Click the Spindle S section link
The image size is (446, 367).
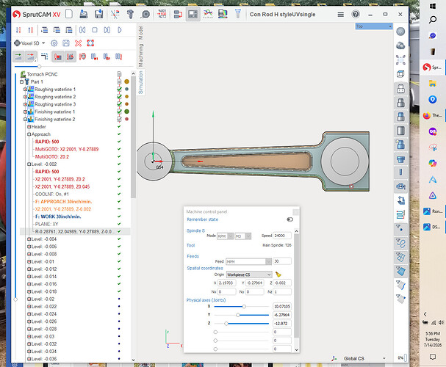click(x=195, y=230)
